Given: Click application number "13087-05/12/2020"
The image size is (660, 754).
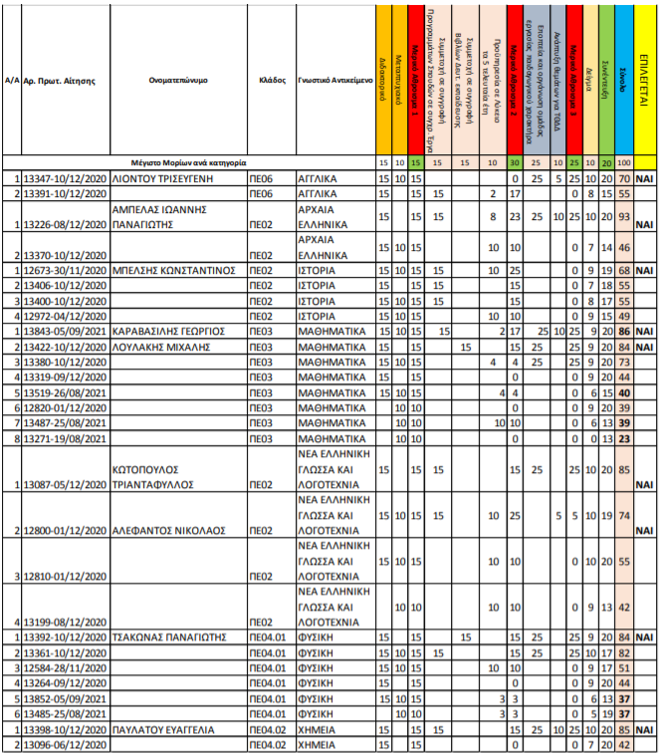Looking at the screenshot, I should tap(65, 485).
